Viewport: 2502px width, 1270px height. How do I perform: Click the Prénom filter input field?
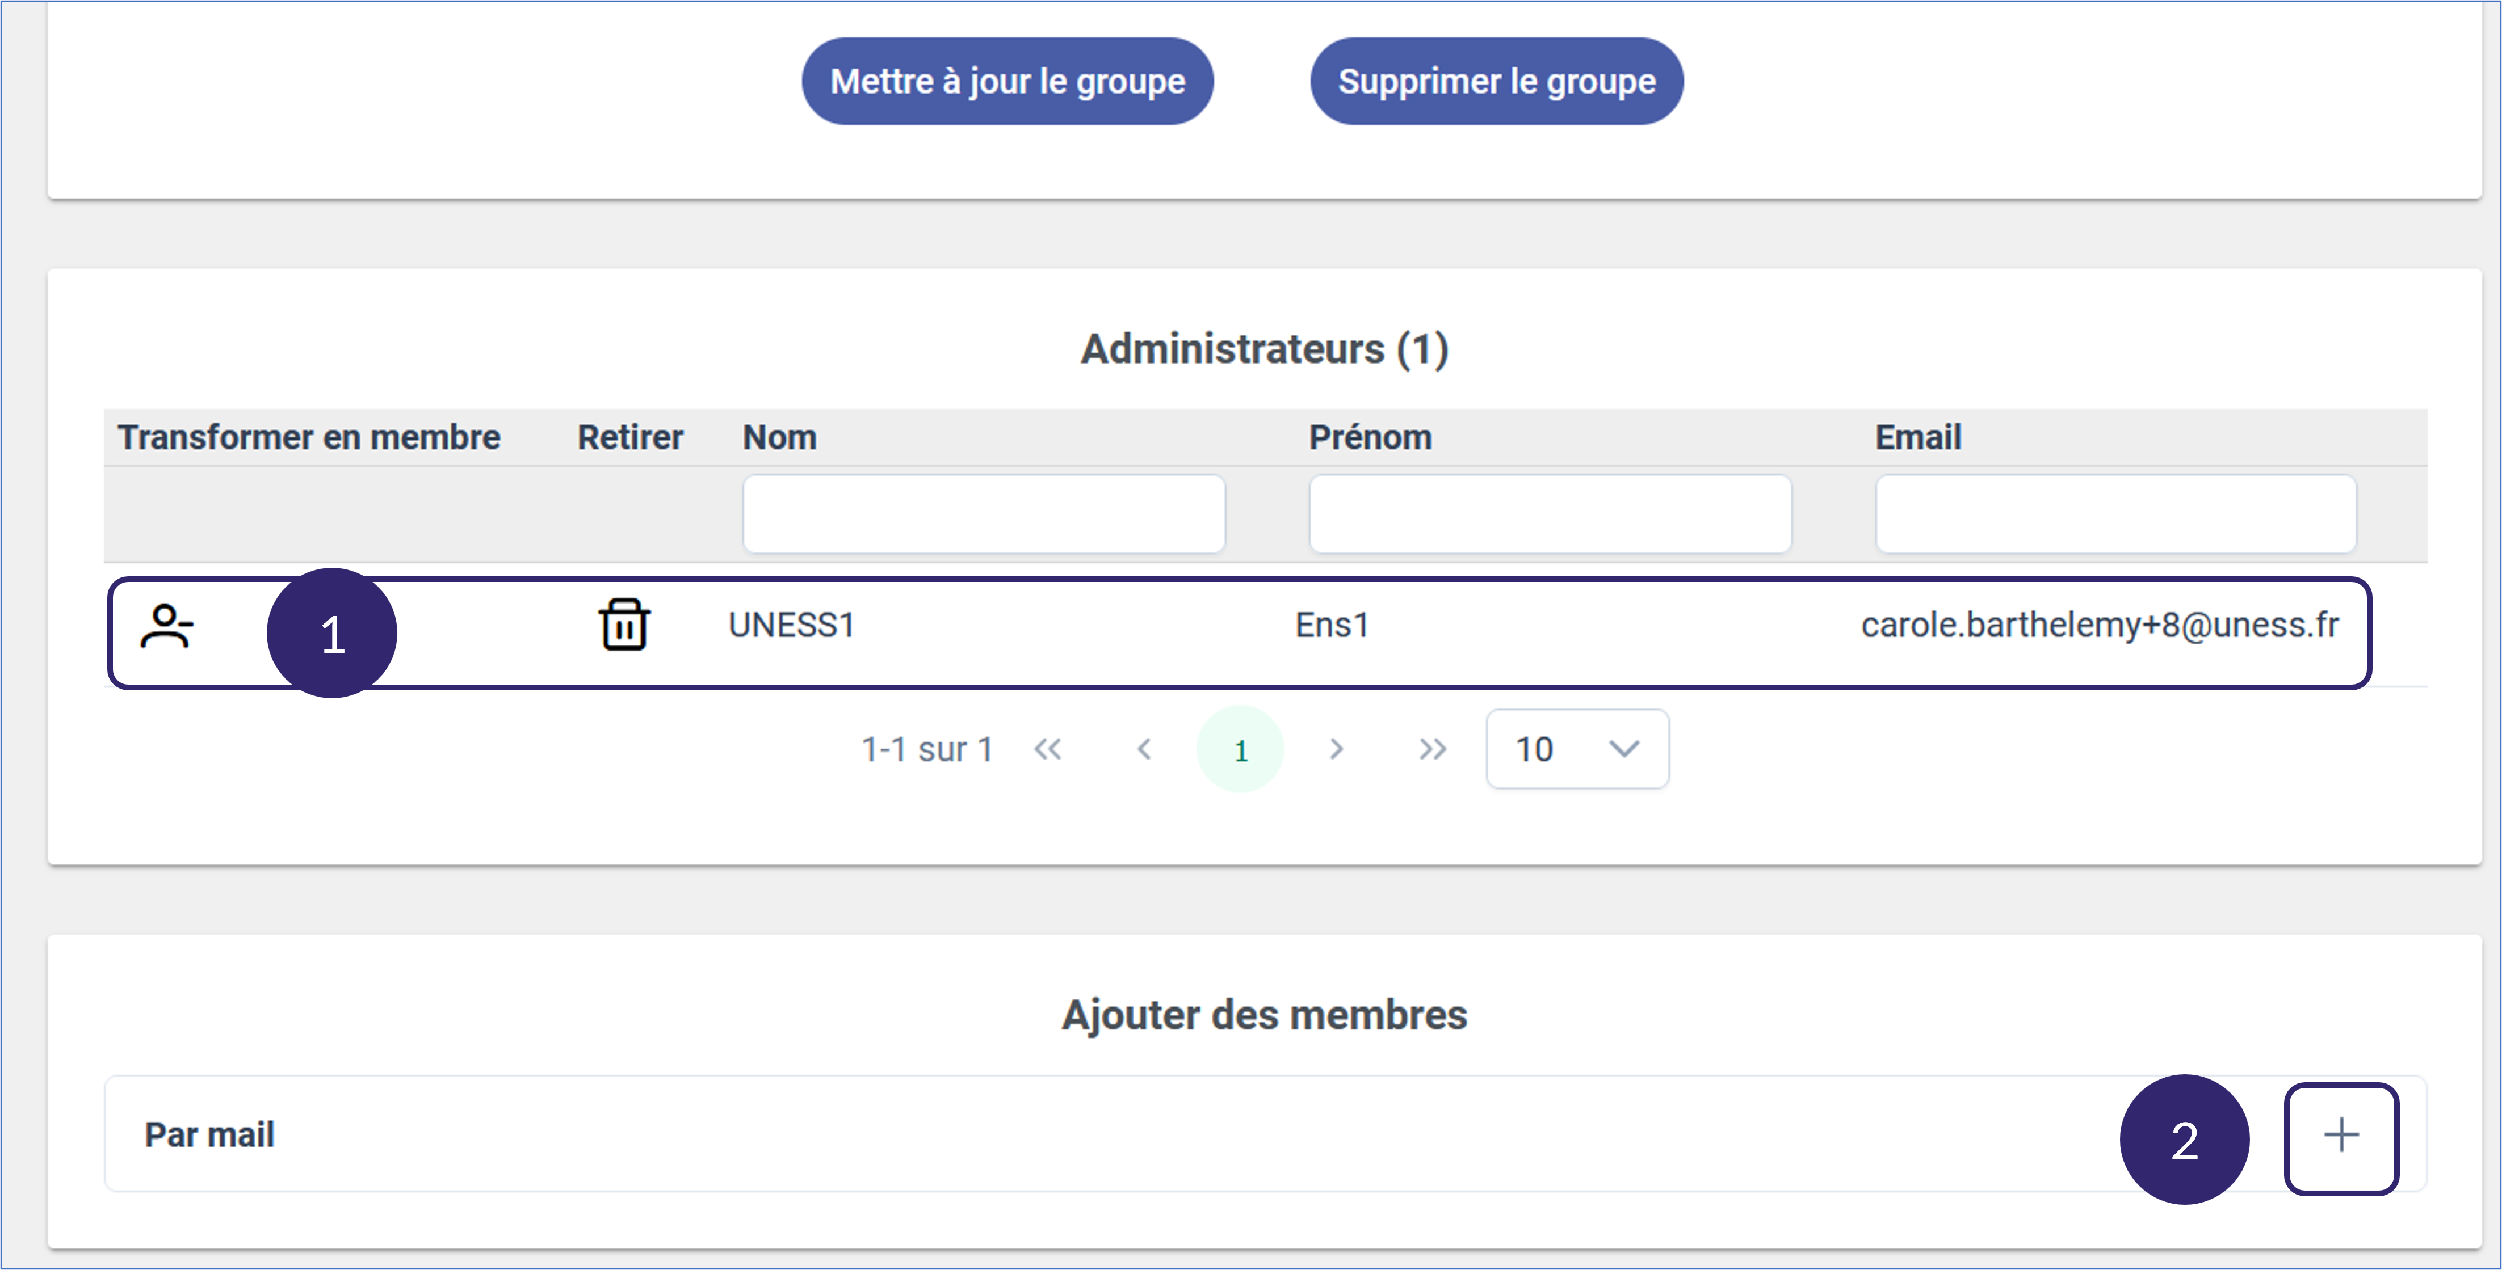tap(1549, 514)
